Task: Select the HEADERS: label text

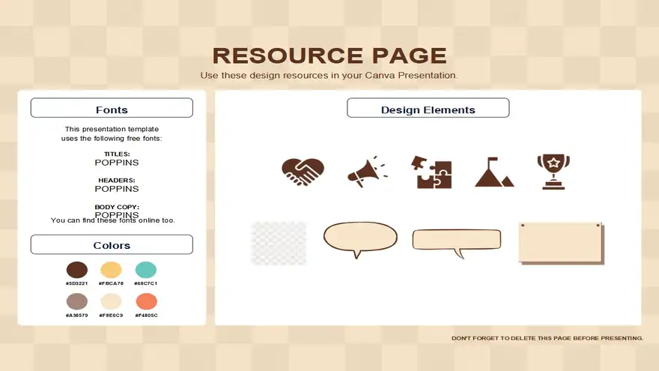Action: [x=117, y=180]
